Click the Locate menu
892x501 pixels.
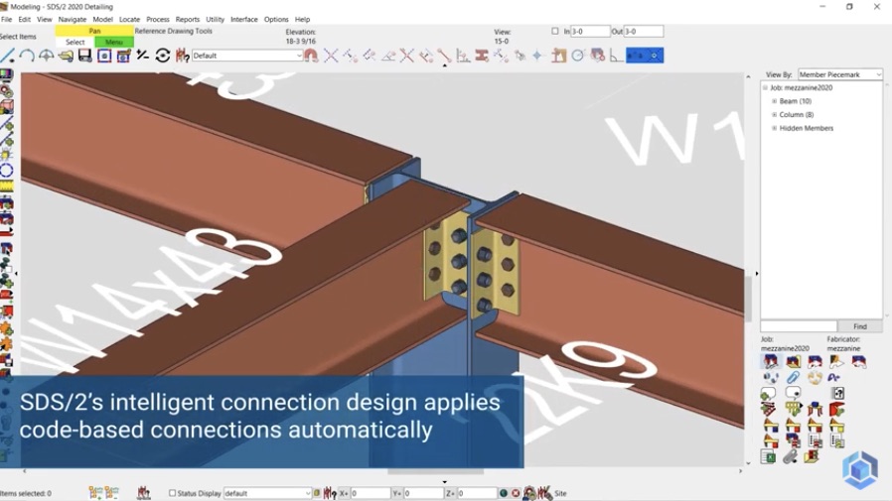click(130, 19)
